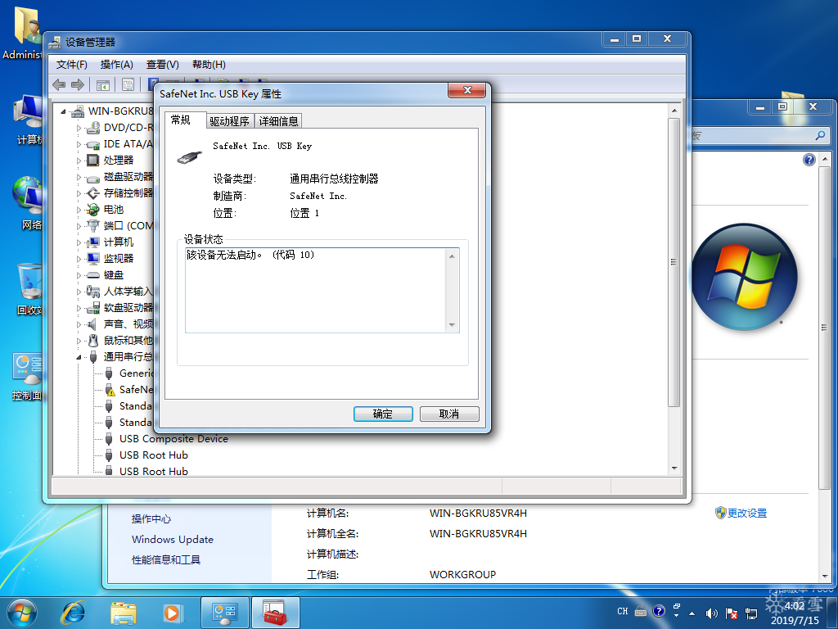Click the properties toolbar icon in Device Manager
Screen dimensions: 838x629
click(128, 84)
